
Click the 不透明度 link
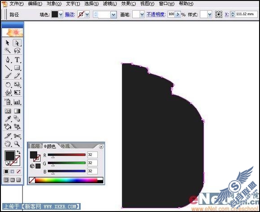[156, 15]
